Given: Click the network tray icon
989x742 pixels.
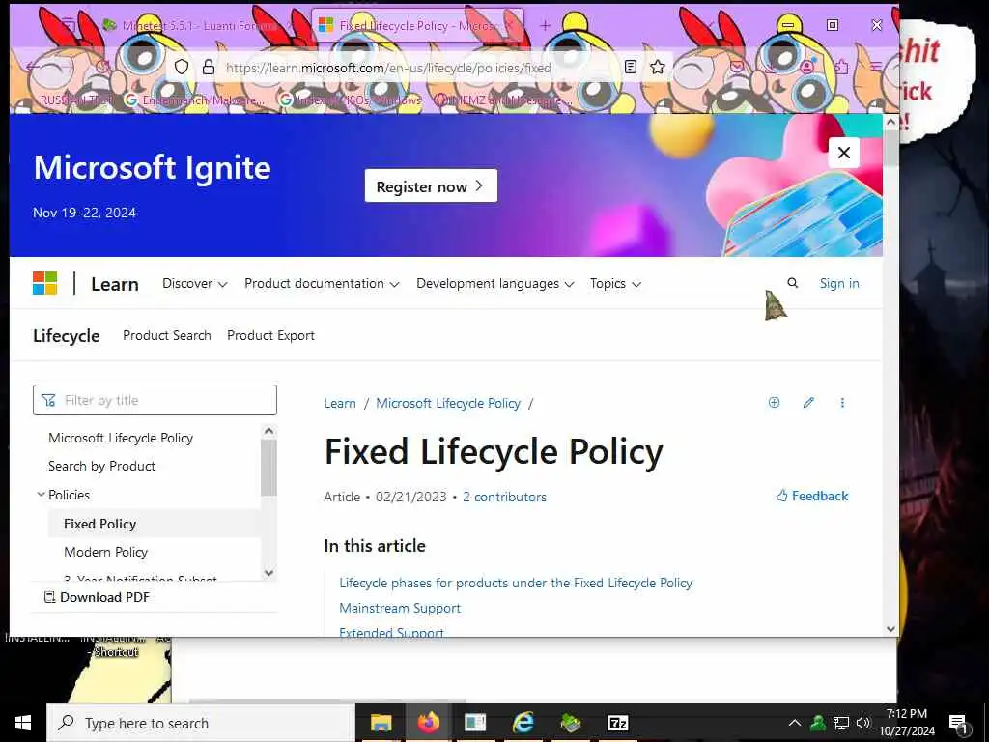Looking at the screenshot, I should tap(841, 723).
